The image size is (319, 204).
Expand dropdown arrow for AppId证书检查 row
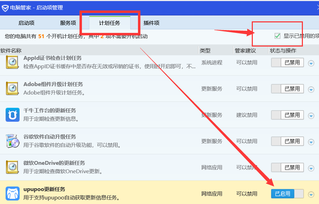(311, 63)
